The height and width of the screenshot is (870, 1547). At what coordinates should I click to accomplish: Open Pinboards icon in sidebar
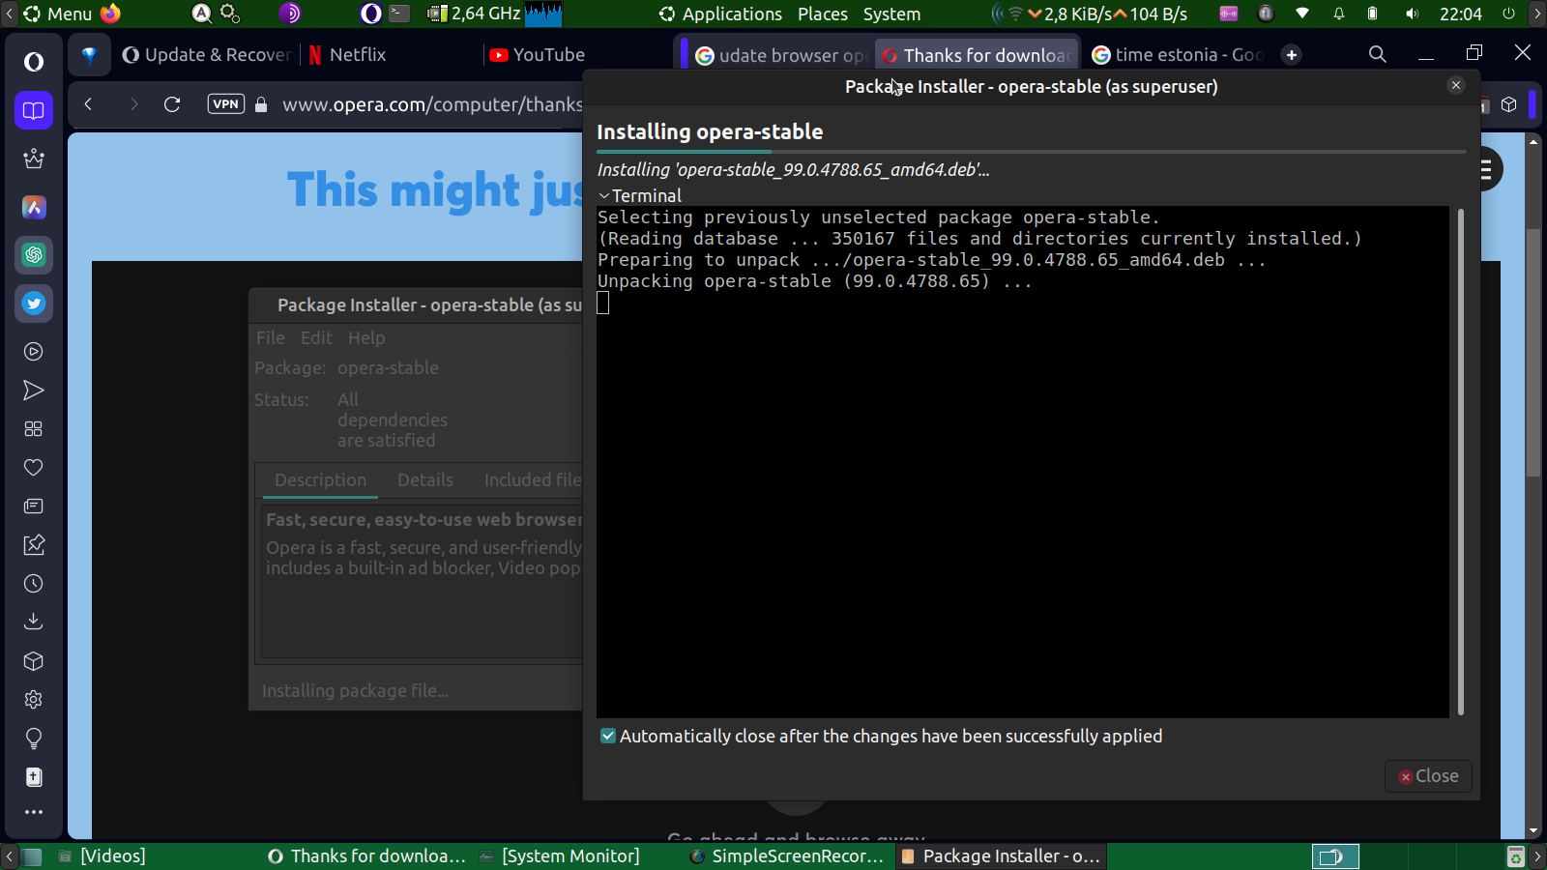(34, 545)
